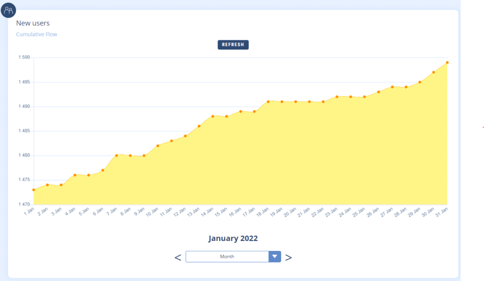This screenshot has height=281, width=484.
Task: Select the New users title
Action: [33, 23]
